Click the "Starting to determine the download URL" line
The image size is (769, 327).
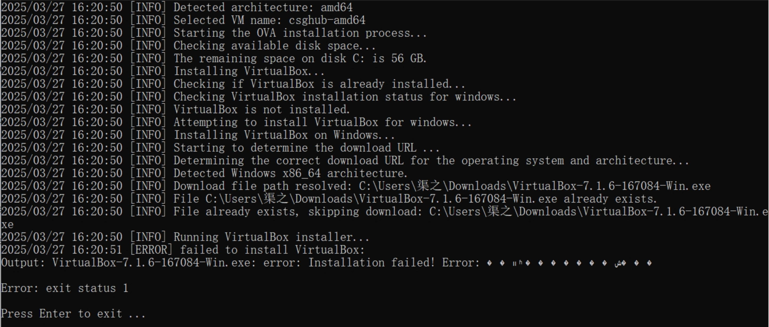coord(306,148)
